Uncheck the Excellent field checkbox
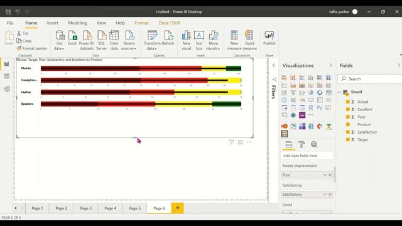Image resolution: width=402 pixels, height=226 pixels. point(348,109)
